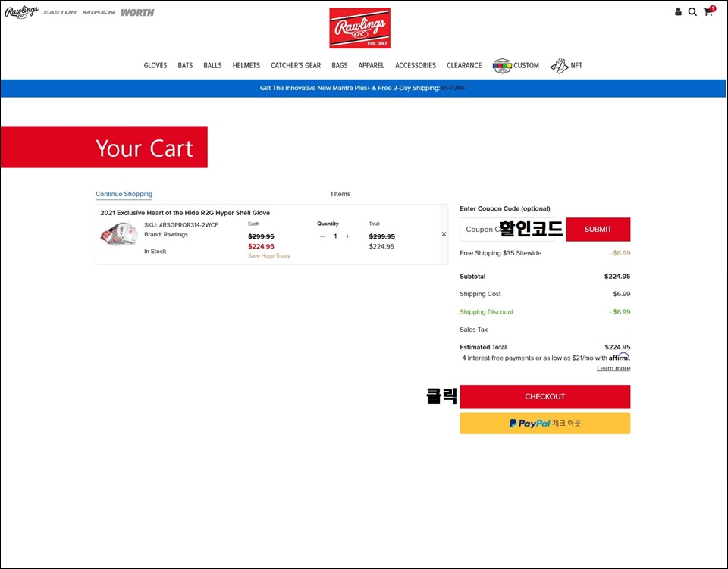The height and width of the screenshot is (569, 728).
Task: Click the RFP3MP promo code text
Action: [x=453, y=88]
